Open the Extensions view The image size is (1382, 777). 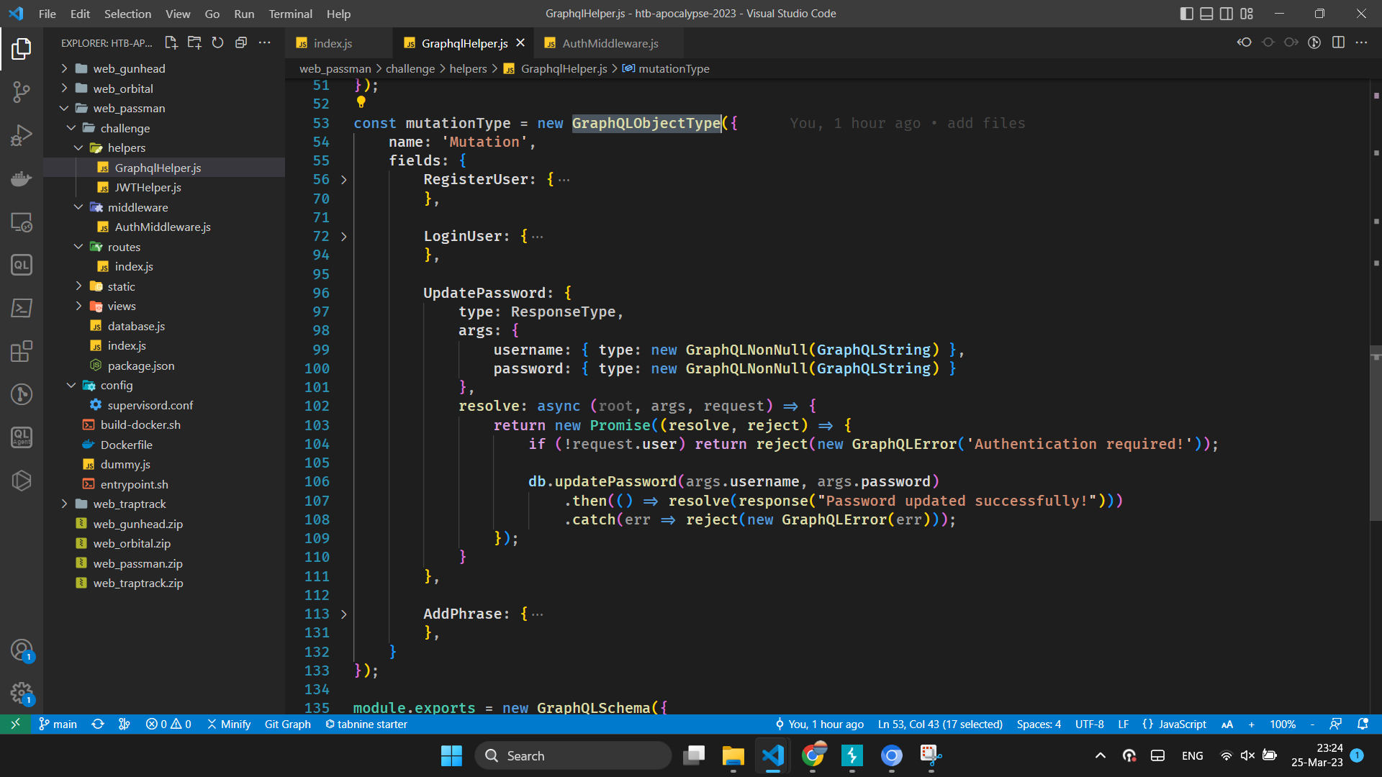22,351
